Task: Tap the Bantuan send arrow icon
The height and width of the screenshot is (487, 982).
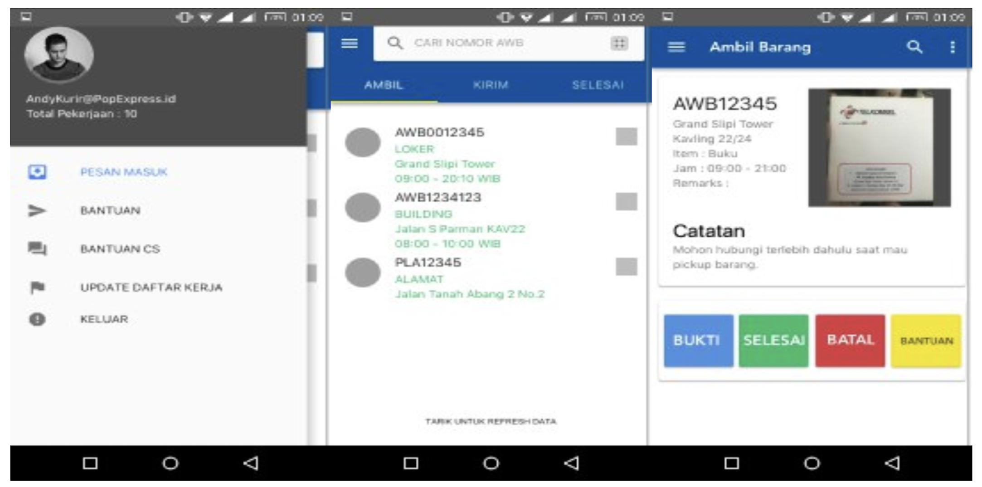Action: pos(37,210)
